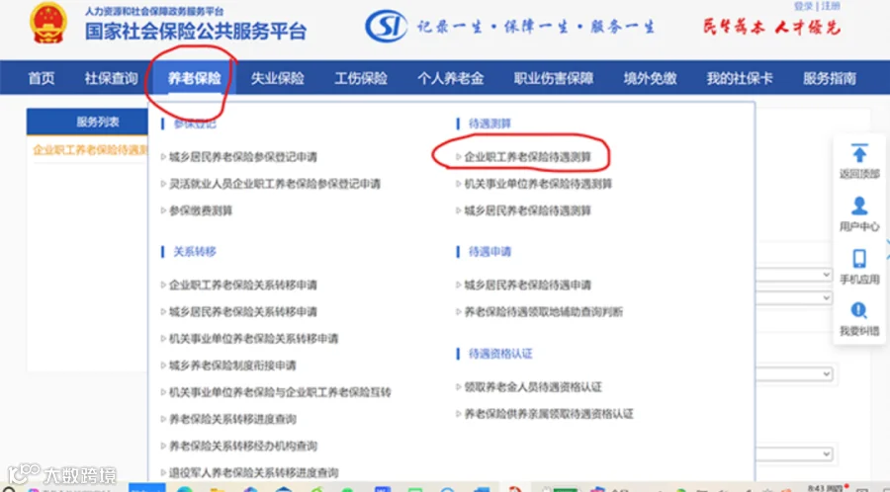Open 参保缴费测算 link
Viewport: 890px width, 492px height.
(201, 210)
